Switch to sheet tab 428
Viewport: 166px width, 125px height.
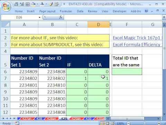(39, 118)
